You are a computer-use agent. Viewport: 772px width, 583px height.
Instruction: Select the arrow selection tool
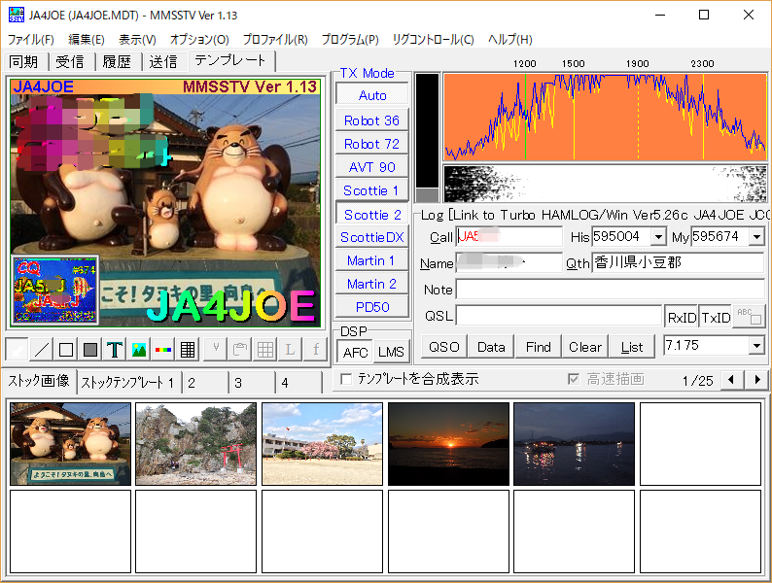tap(18, 350)
